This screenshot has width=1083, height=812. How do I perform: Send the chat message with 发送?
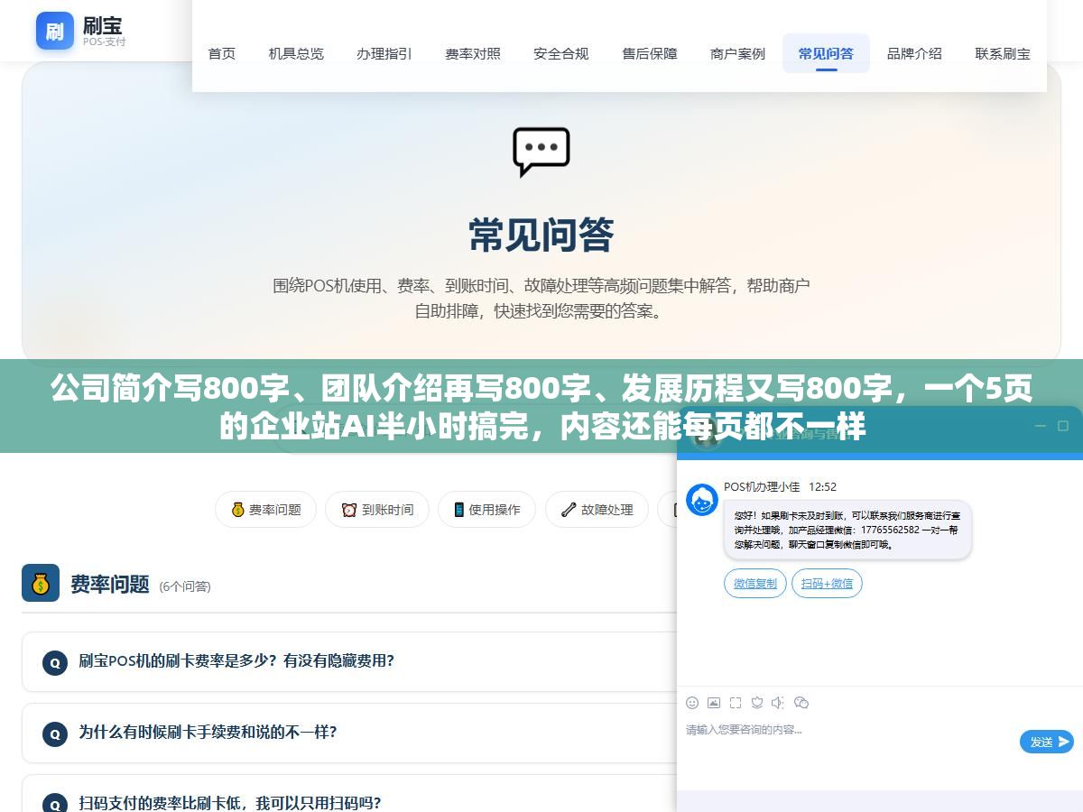(x=1047, y=742)
